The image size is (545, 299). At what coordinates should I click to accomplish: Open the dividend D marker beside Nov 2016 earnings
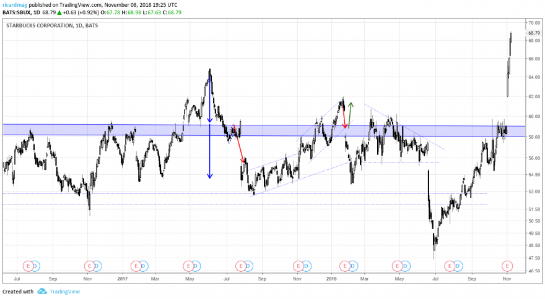pos(97,266)
